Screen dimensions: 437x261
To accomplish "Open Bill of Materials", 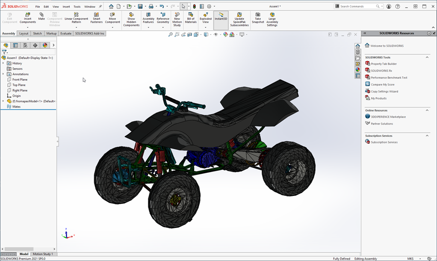I will tap(190, 17).
